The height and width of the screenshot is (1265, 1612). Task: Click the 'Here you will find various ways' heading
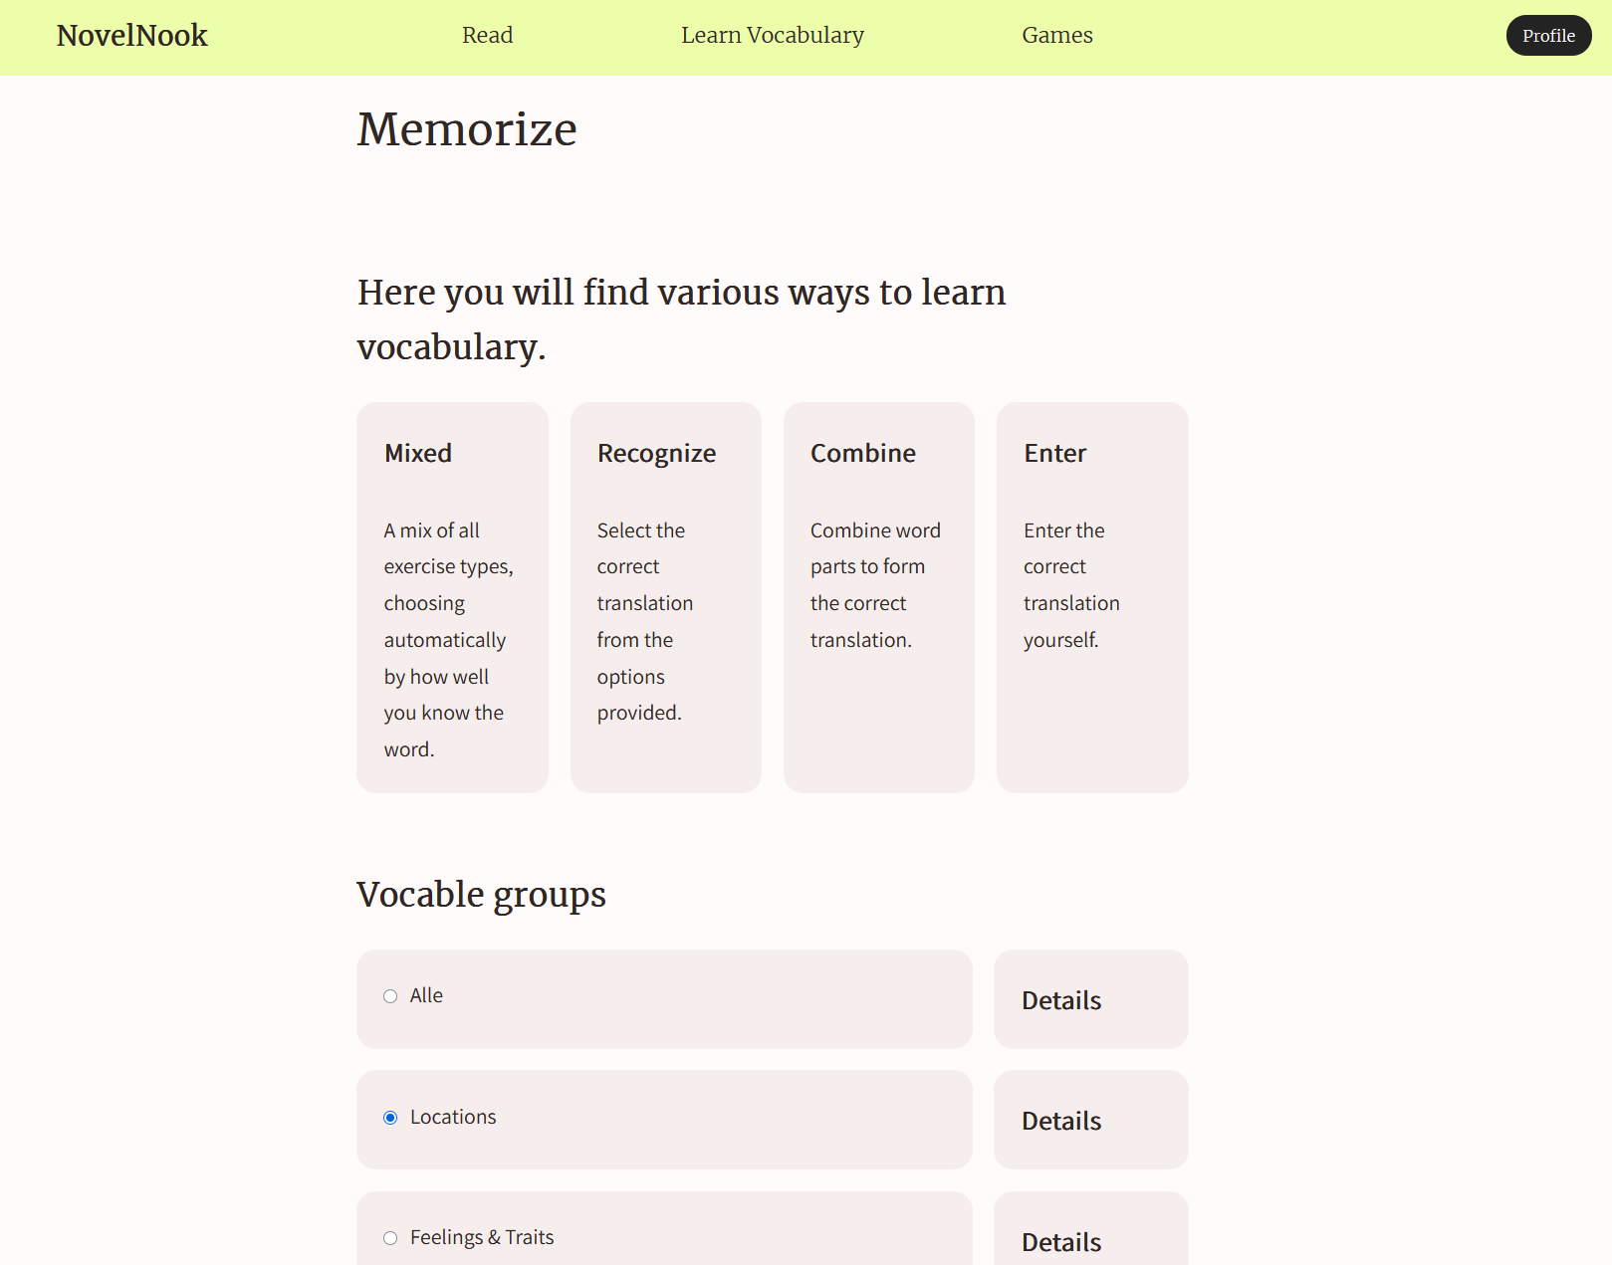(x=681, y=319)
